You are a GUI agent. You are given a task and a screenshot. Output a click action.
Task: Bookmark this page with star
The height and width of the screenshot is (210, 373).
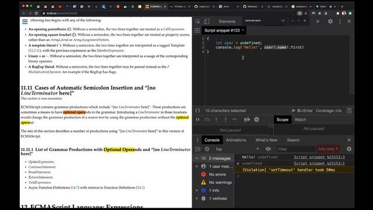306,13
